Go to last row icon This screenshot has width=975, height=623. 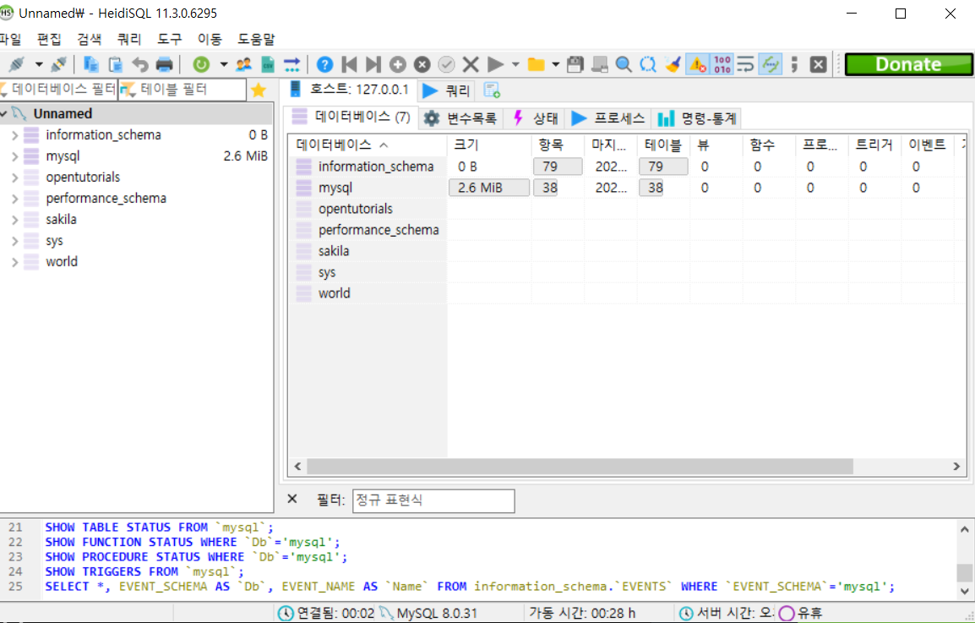click(373, 64)
